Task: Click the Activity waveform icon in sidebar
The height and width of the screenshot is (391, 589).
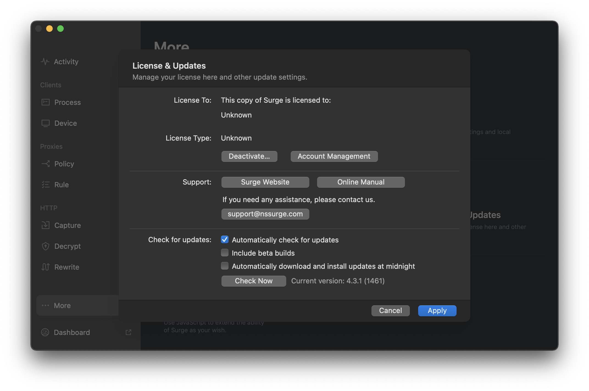Action: (45, 62)
